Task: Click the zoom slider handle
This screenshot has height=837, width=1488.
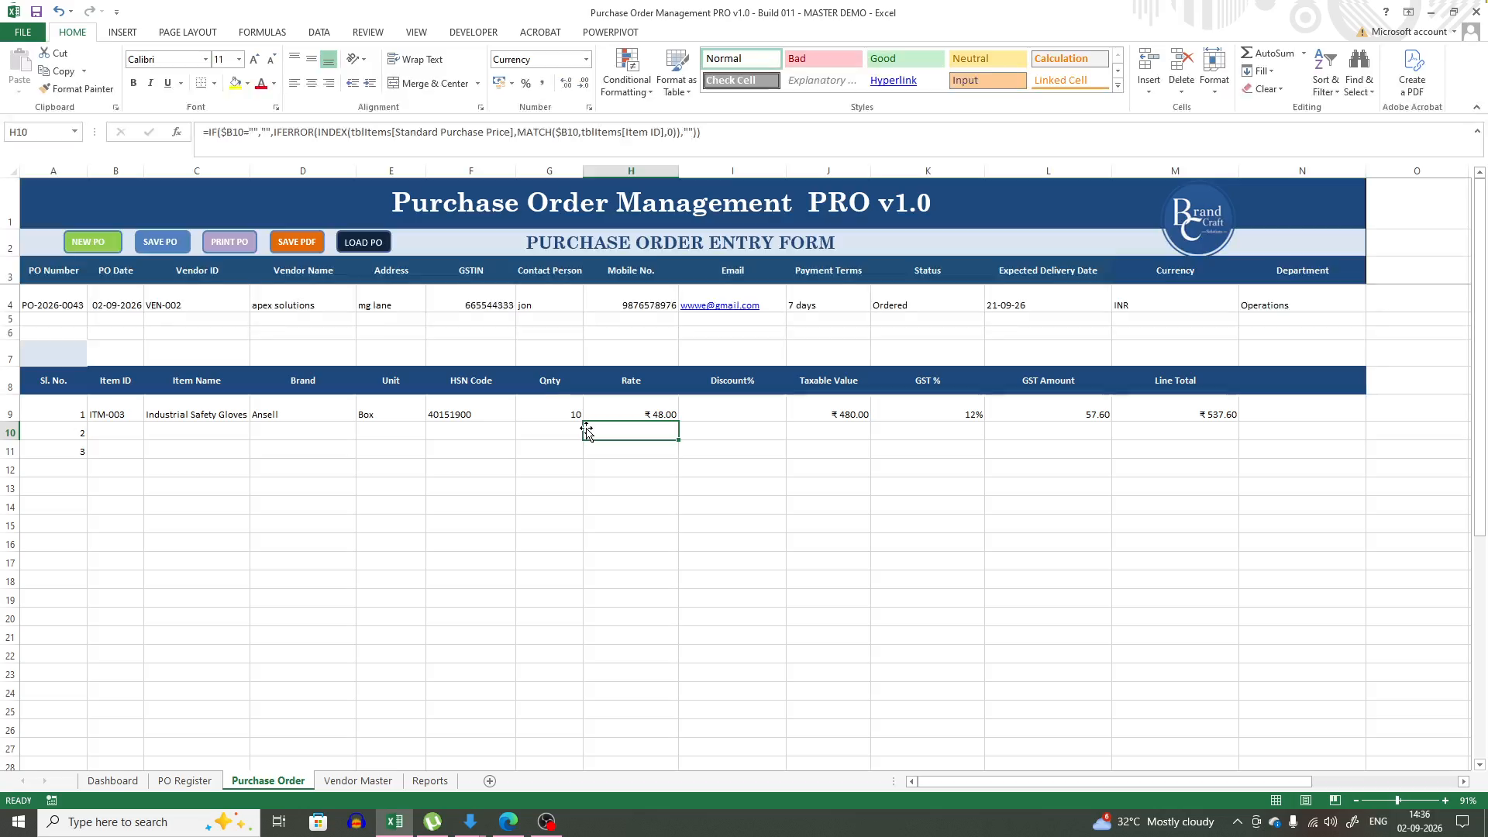Action: [1397, 801]
